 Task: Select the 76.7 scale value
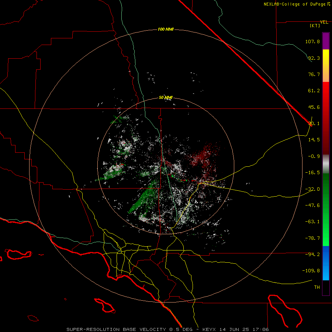(314, 74)
